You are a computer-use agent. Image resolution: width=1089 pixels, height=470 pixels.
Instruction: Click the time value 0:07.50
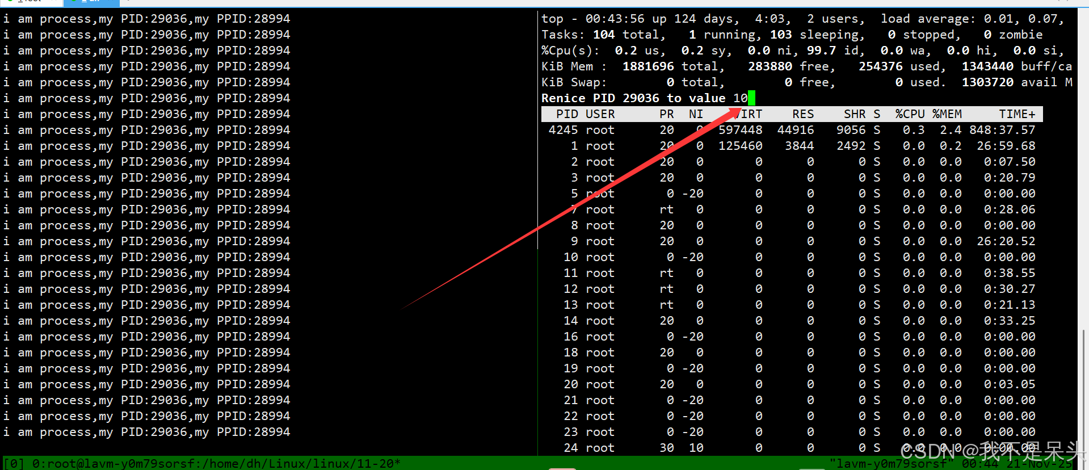click(x=1010, y=162)
